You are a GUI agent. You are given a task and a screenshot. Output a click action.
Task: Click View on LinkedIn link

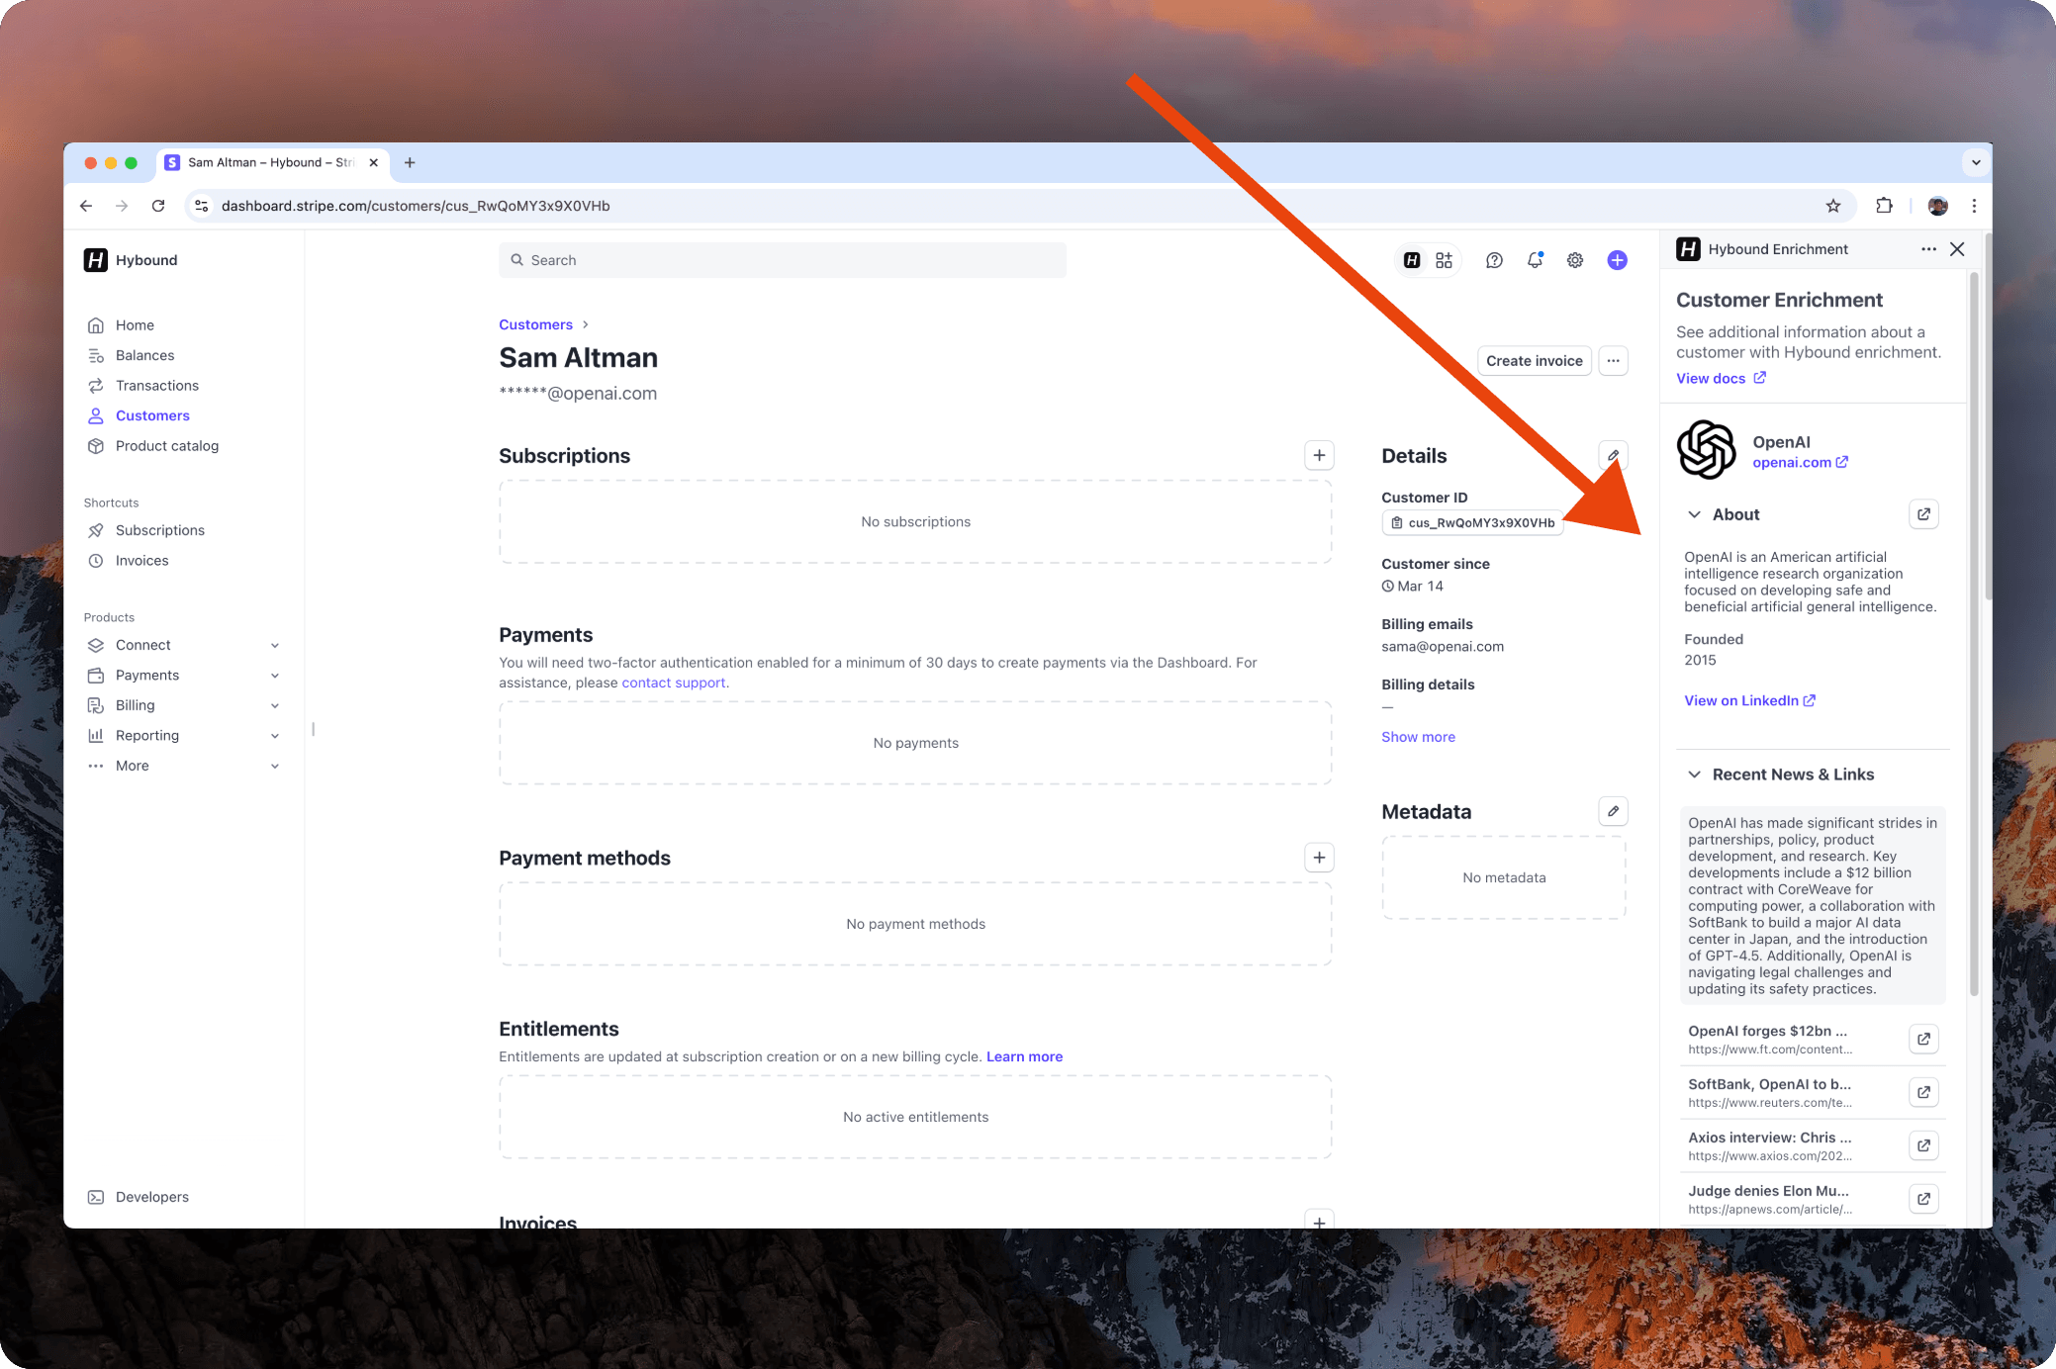tap(1749, 700)
